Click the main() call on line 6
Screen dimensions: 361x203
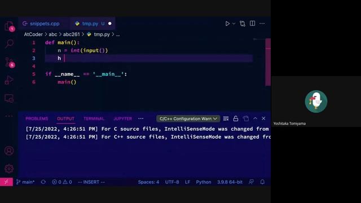click(67, 82)
